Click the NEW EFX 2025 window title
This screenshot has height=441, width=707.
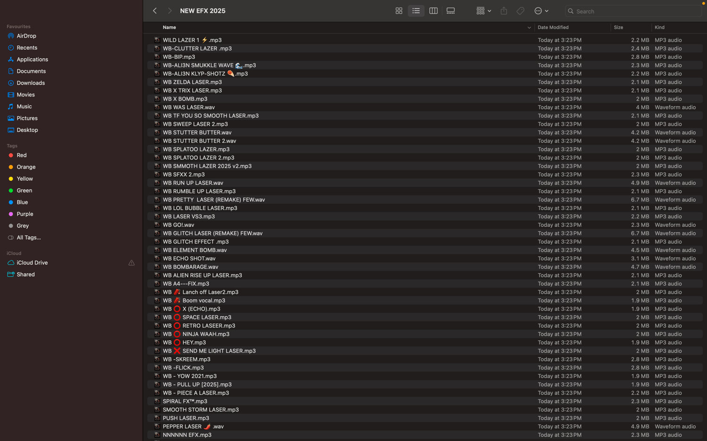pyautogui.click(x=203, y=11)
